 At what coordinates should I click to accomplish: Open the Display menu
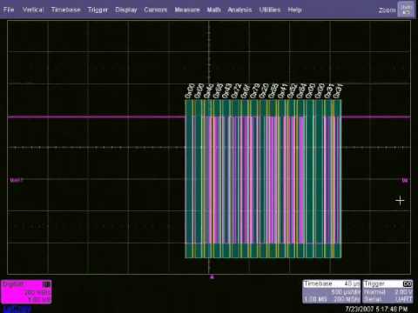click(x=126, y=10)
